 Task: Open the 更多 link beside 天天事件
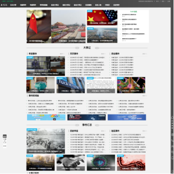coord(103,54)
